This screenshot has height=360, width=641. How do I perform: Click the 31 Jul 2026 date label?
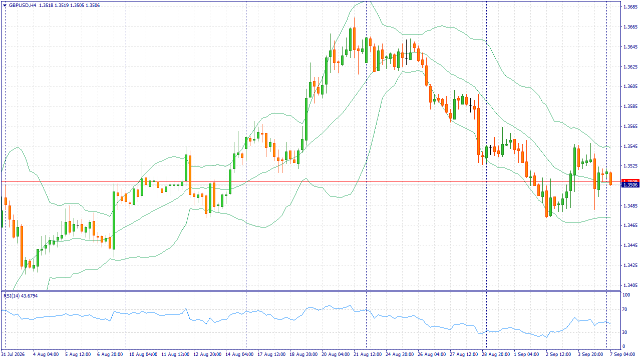coord(14,354)
